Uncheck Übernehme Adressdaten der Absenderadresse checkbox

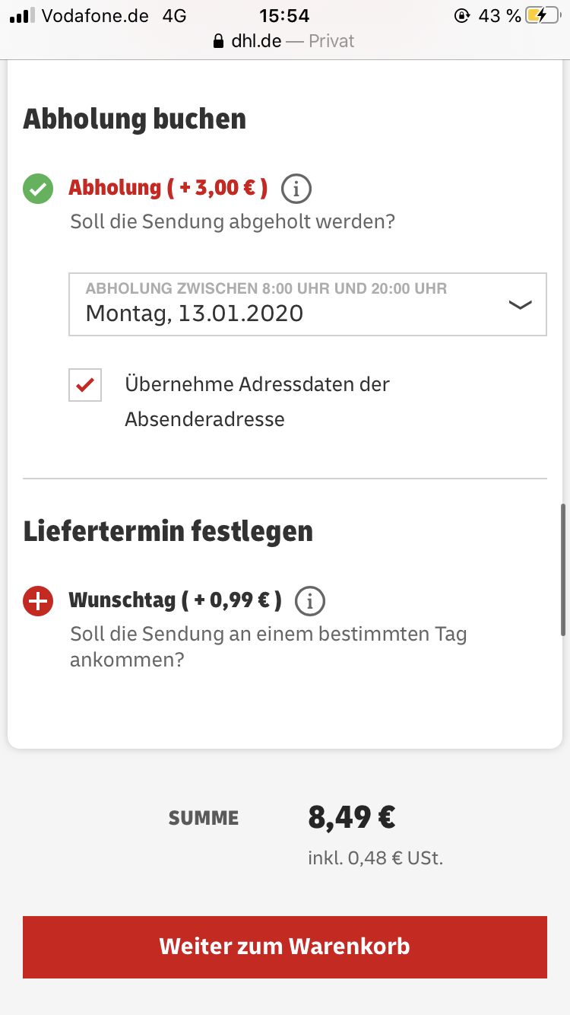(x=85, y=385)
